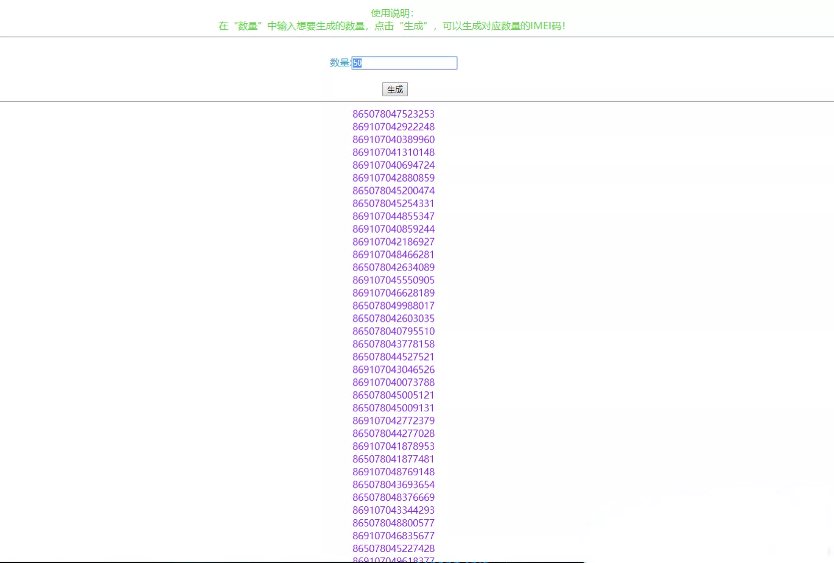This screenshot has width=834, height=563.
Task: Pick IMEI entry 869107043046526
Action: (x=393, y=370)
